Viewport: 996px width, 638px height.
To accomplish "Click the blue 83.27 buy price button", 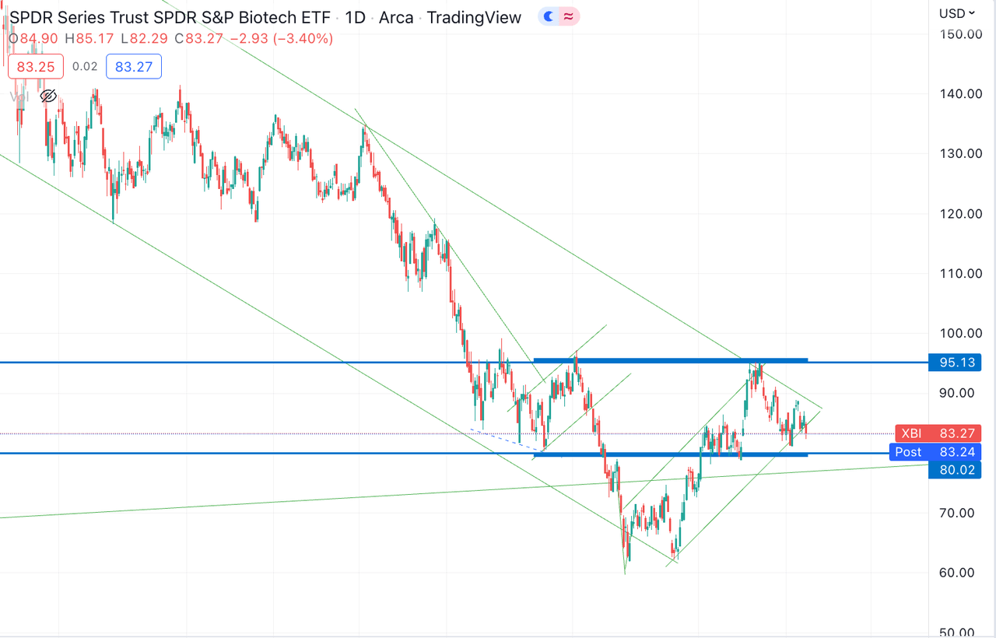I will click(x=134, y=67).
